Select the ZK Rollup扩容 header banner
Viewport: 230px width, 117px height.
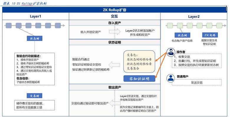click(115, 10)
